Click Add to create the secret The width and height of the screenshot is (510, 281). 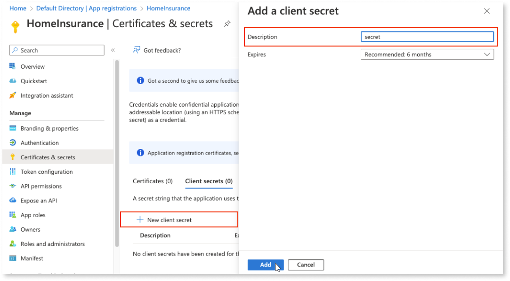(265, 265)
